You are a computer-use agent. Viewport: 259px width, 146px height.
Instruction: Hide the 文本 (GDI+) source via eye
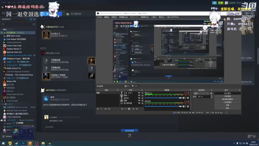click(139, 93)
